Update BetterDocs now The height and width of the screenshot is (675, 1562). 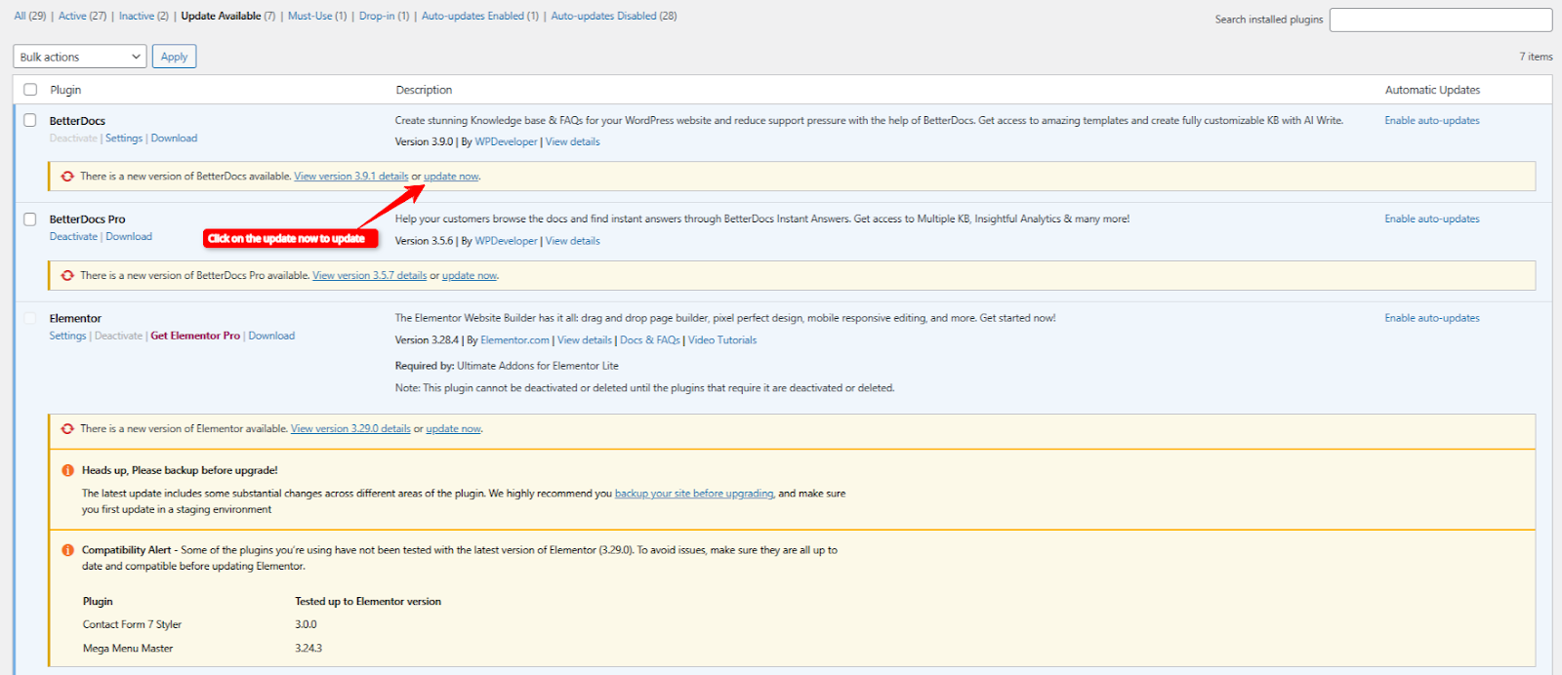click(x=451, y=177)
